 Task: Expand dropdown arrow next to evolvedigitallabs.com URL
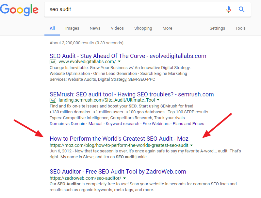119,62
